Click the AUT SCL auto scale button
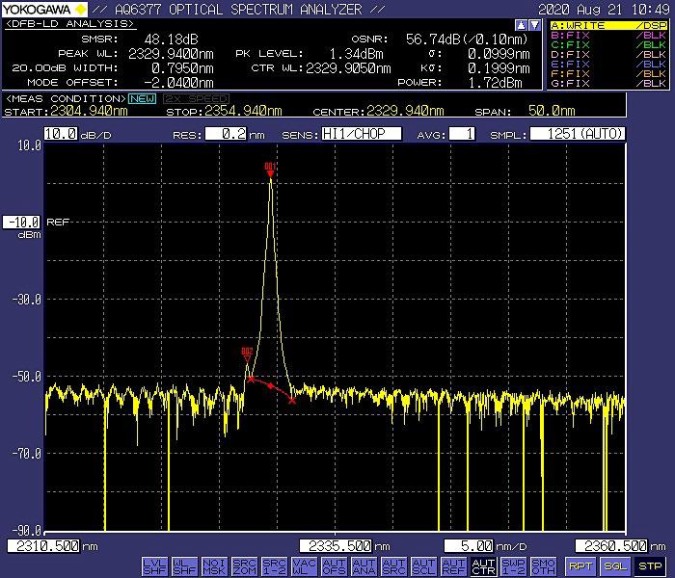Viewport: 675px width, 578px height. tap(423, 566)
